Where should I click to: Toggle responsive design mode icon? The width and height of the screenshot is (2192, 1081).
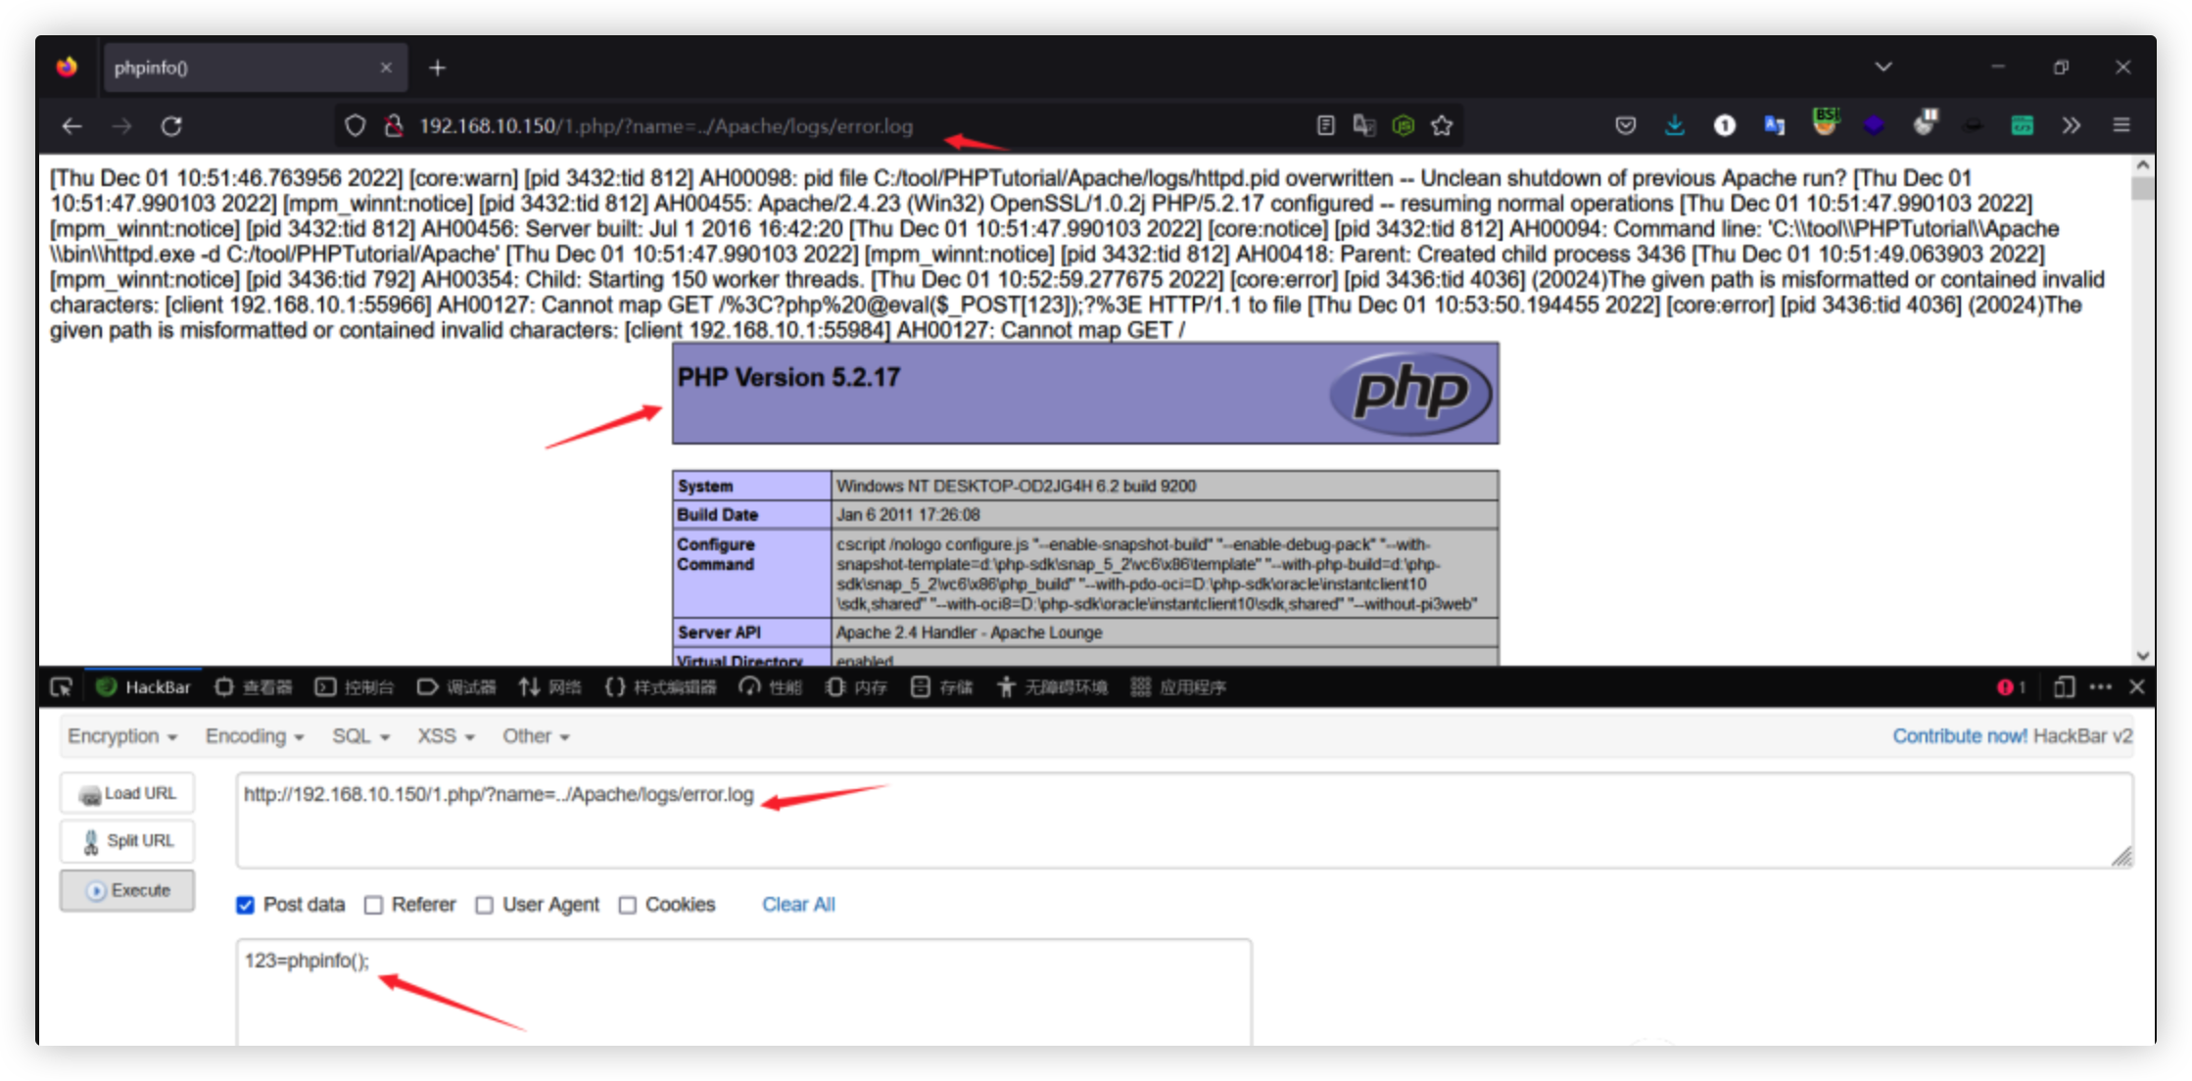coord(2064,687)
